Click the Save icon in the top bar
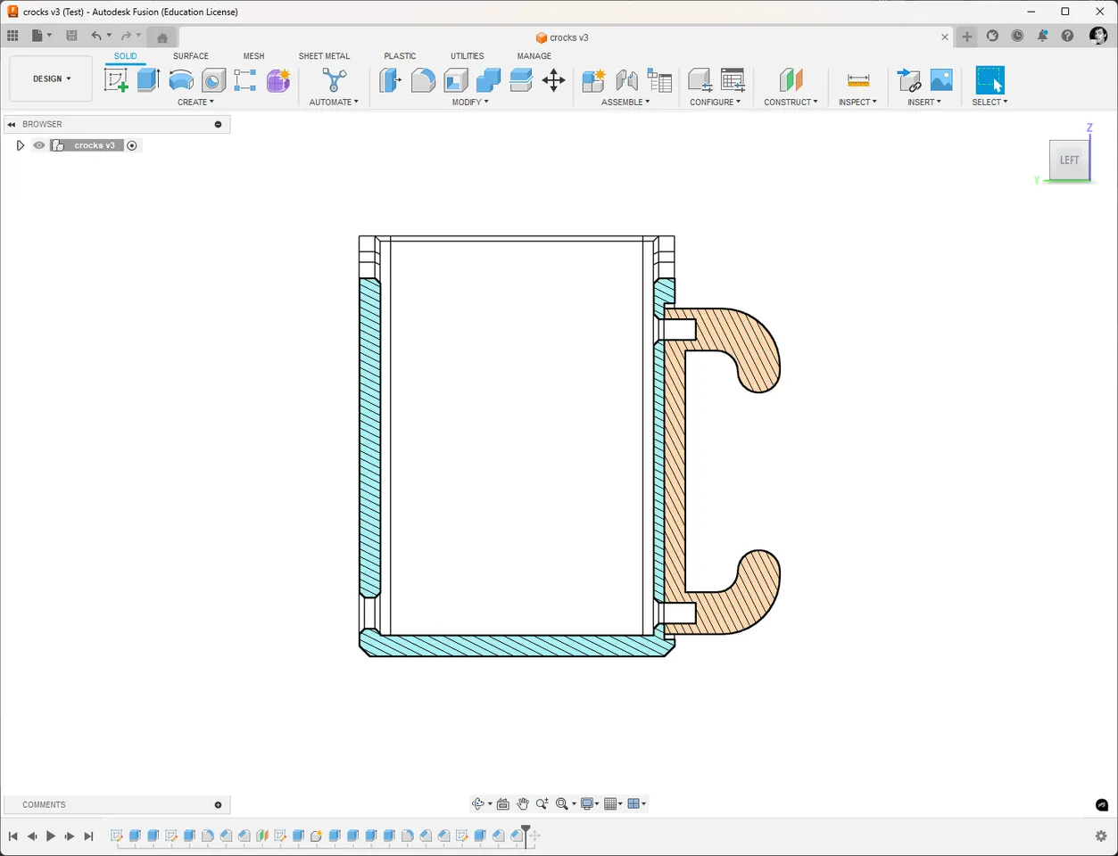This screenshot has height=856, width=1118. click(x=71, y=36)
